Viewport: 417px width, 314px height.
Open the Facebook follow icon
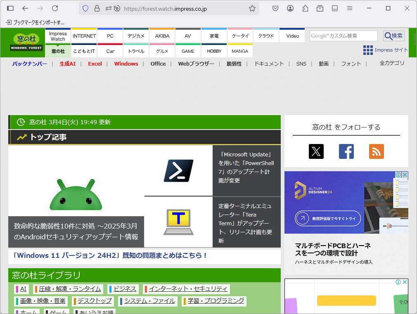[346, 151]
